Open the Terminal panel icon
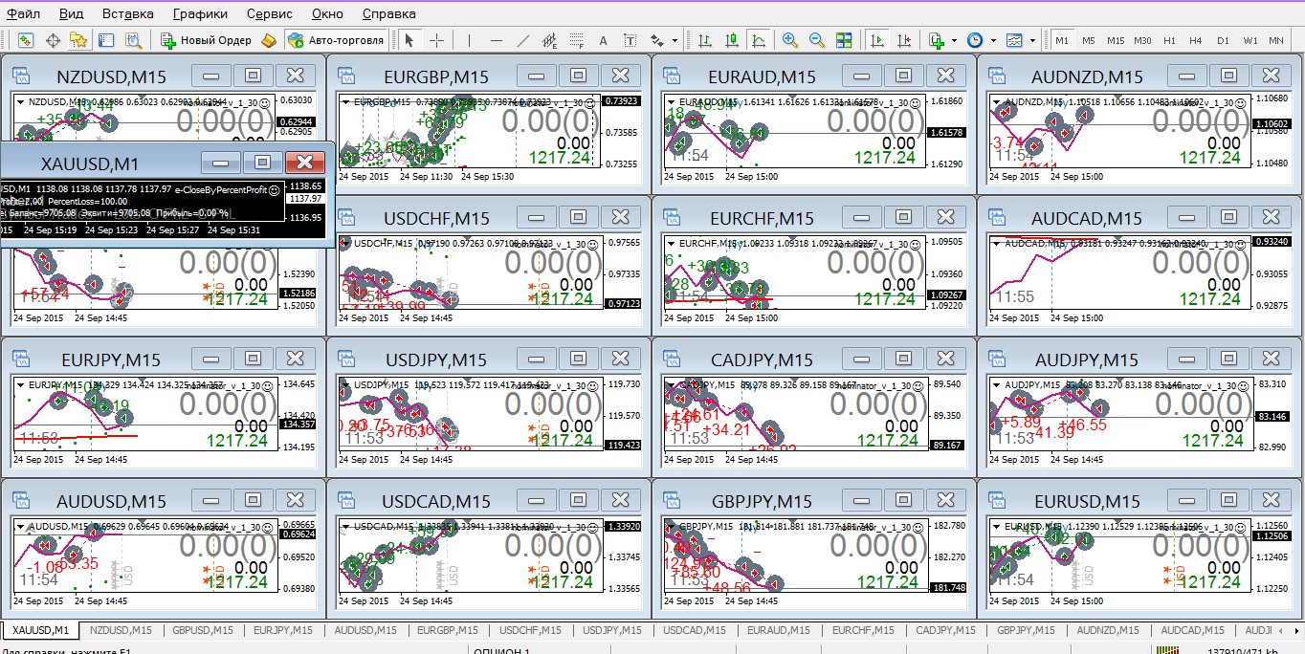Viewport: 1305px width, 654px height. tap(105, 40)
